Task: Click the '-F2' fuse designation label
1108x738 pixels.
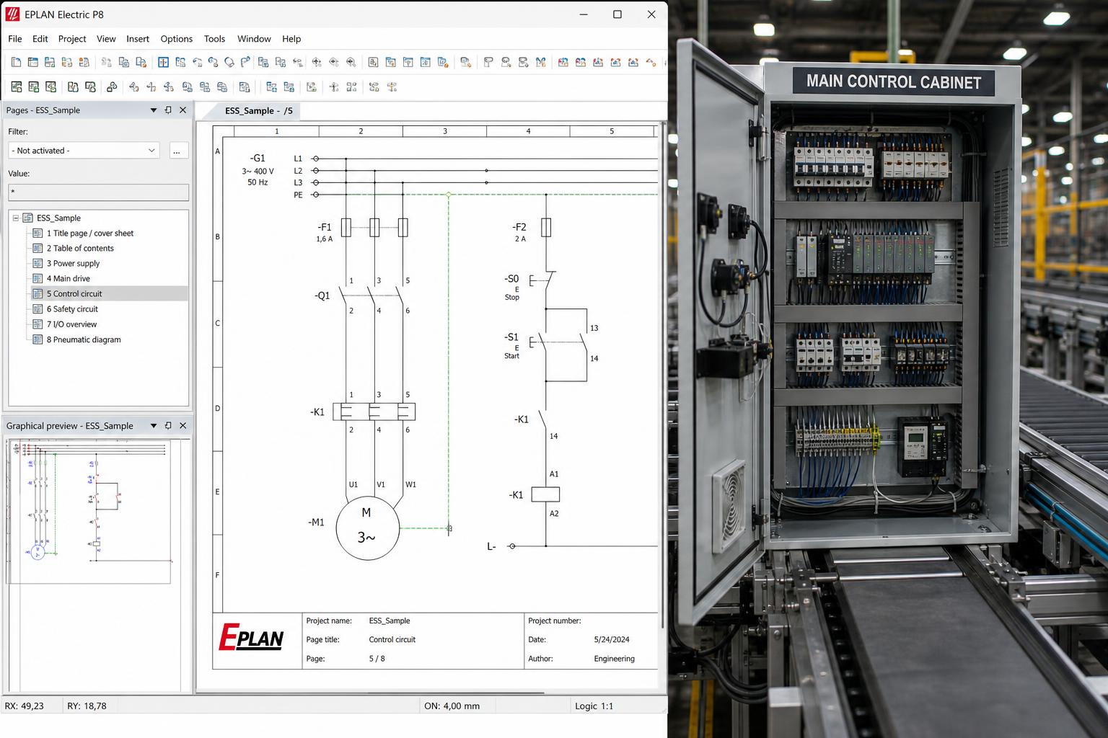Action: [x=519, y=227]
